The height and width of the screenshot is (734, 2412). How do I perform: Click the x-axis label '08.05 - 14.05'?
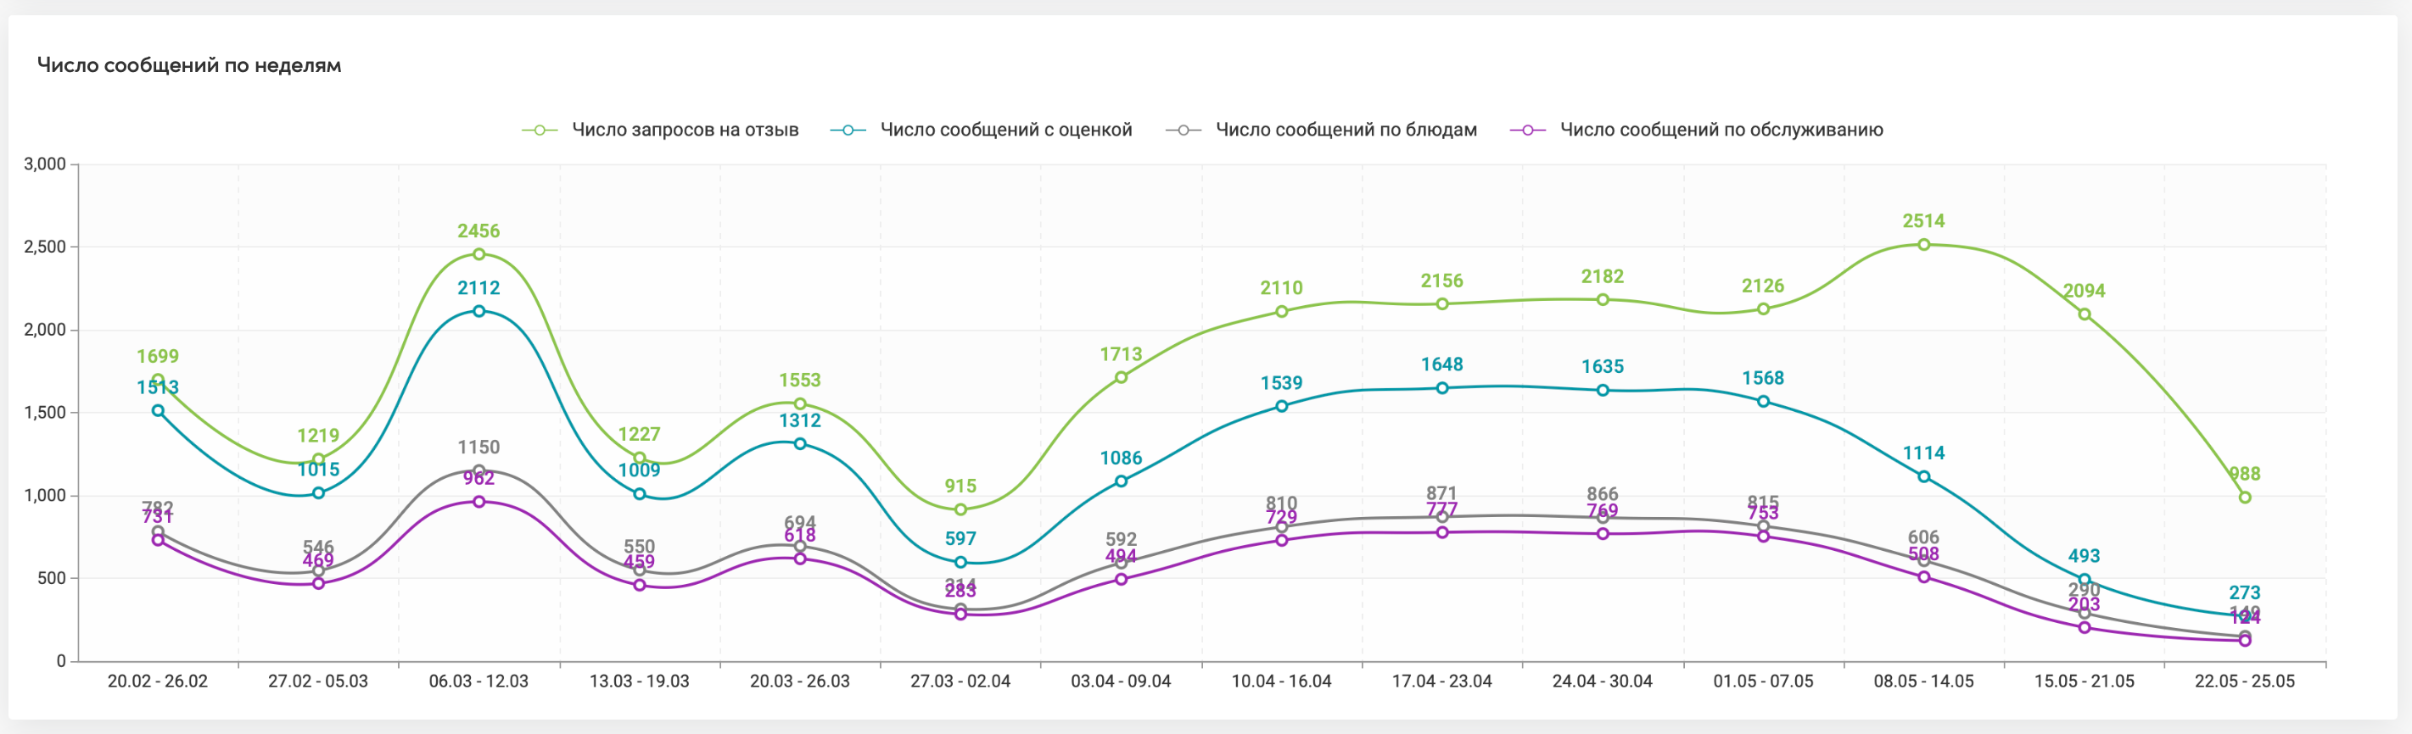pos(1923,681)
